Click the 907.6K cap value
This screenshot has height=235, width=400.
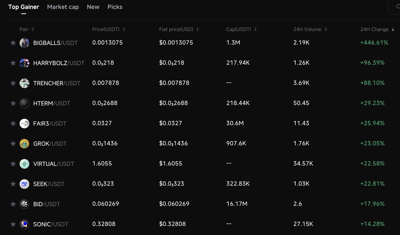(236, 143)
